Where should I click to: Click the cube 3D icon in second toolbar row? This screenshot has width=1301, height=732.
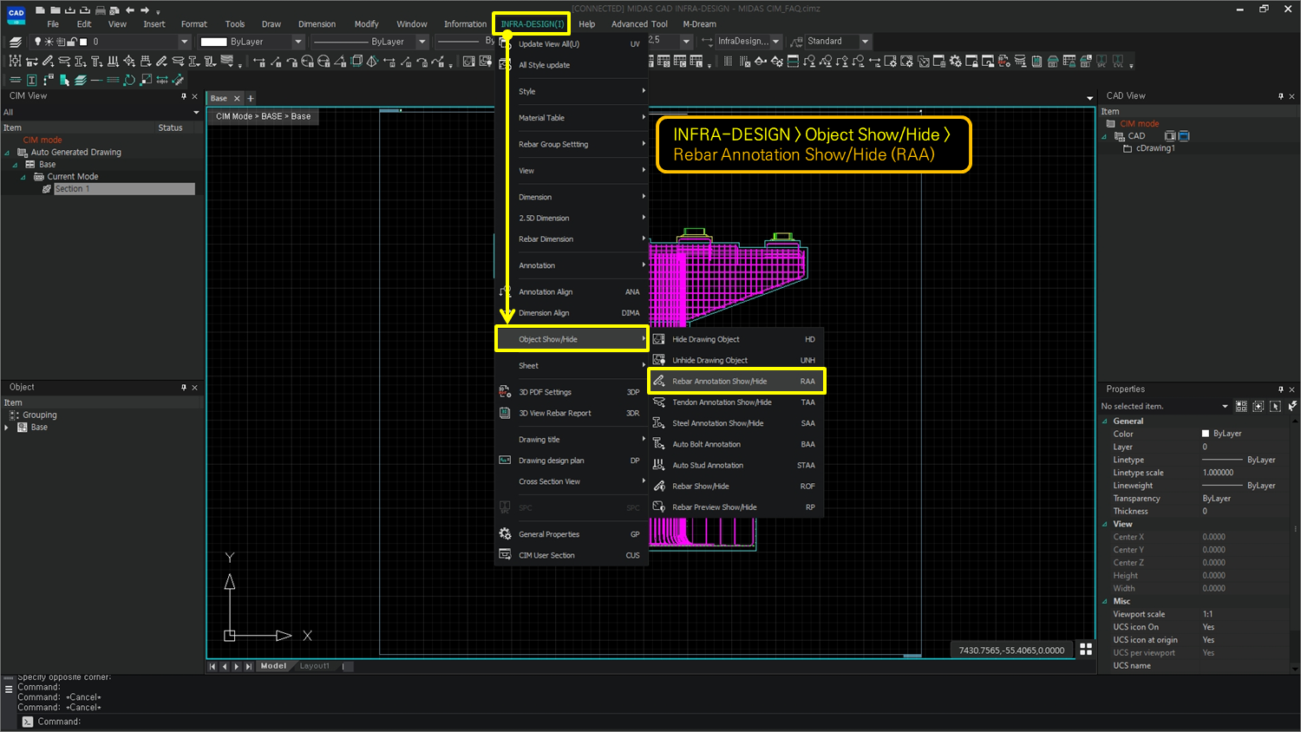click(x=356, y=61)
